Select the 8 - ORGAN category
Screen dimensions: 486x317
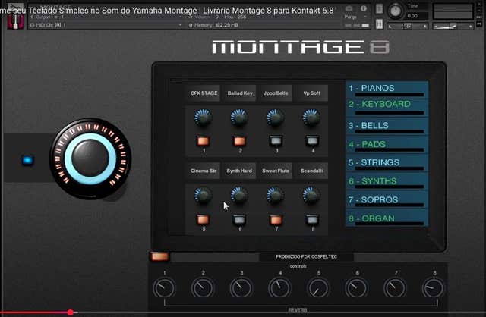[387, 218]
